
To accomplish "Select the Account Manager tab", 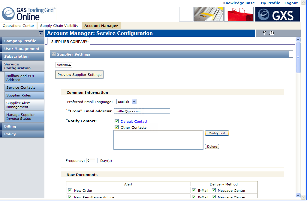I will pos(101,26).
